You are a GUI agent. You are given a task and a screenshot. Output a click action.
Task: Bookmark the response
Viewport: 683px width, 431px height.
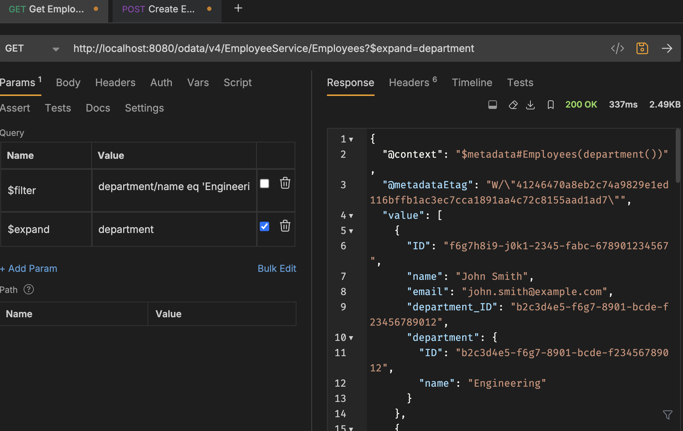click(550, 105)
